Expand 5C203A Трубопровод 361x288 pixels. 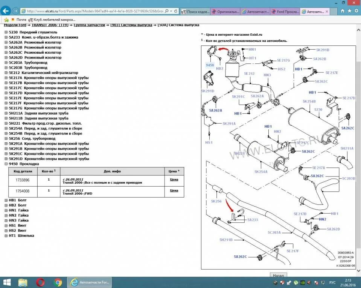click(6, 62)
